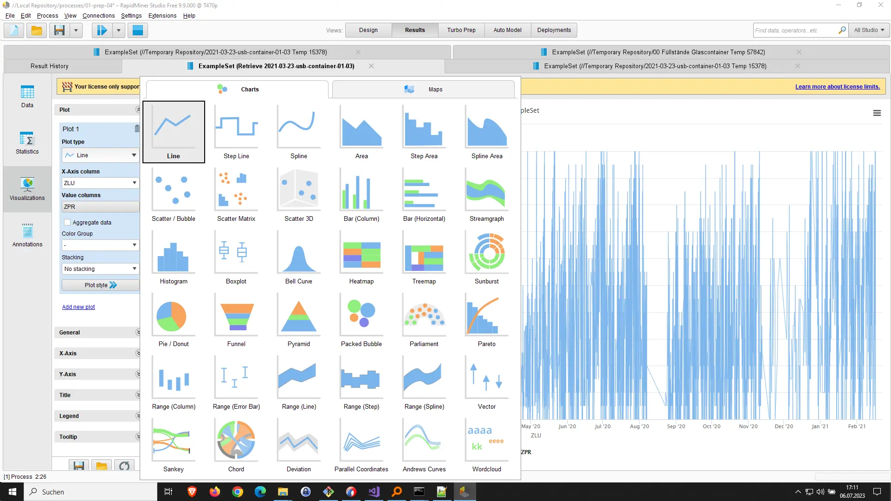Expand the Y-Axis settings section

click(97, 374)
